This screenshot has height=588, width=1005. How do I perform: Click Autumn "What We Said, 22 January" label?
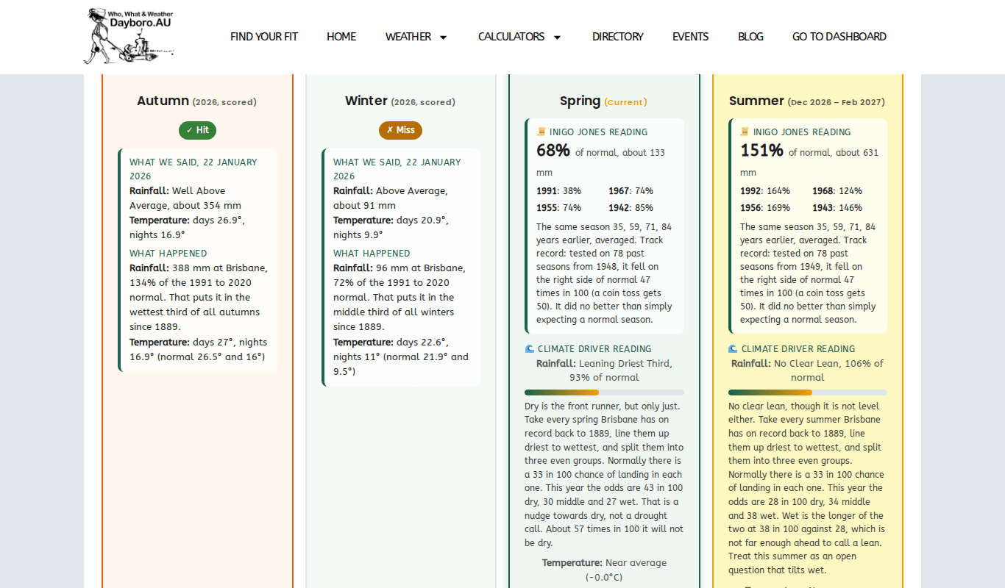(x=193, y=169)
